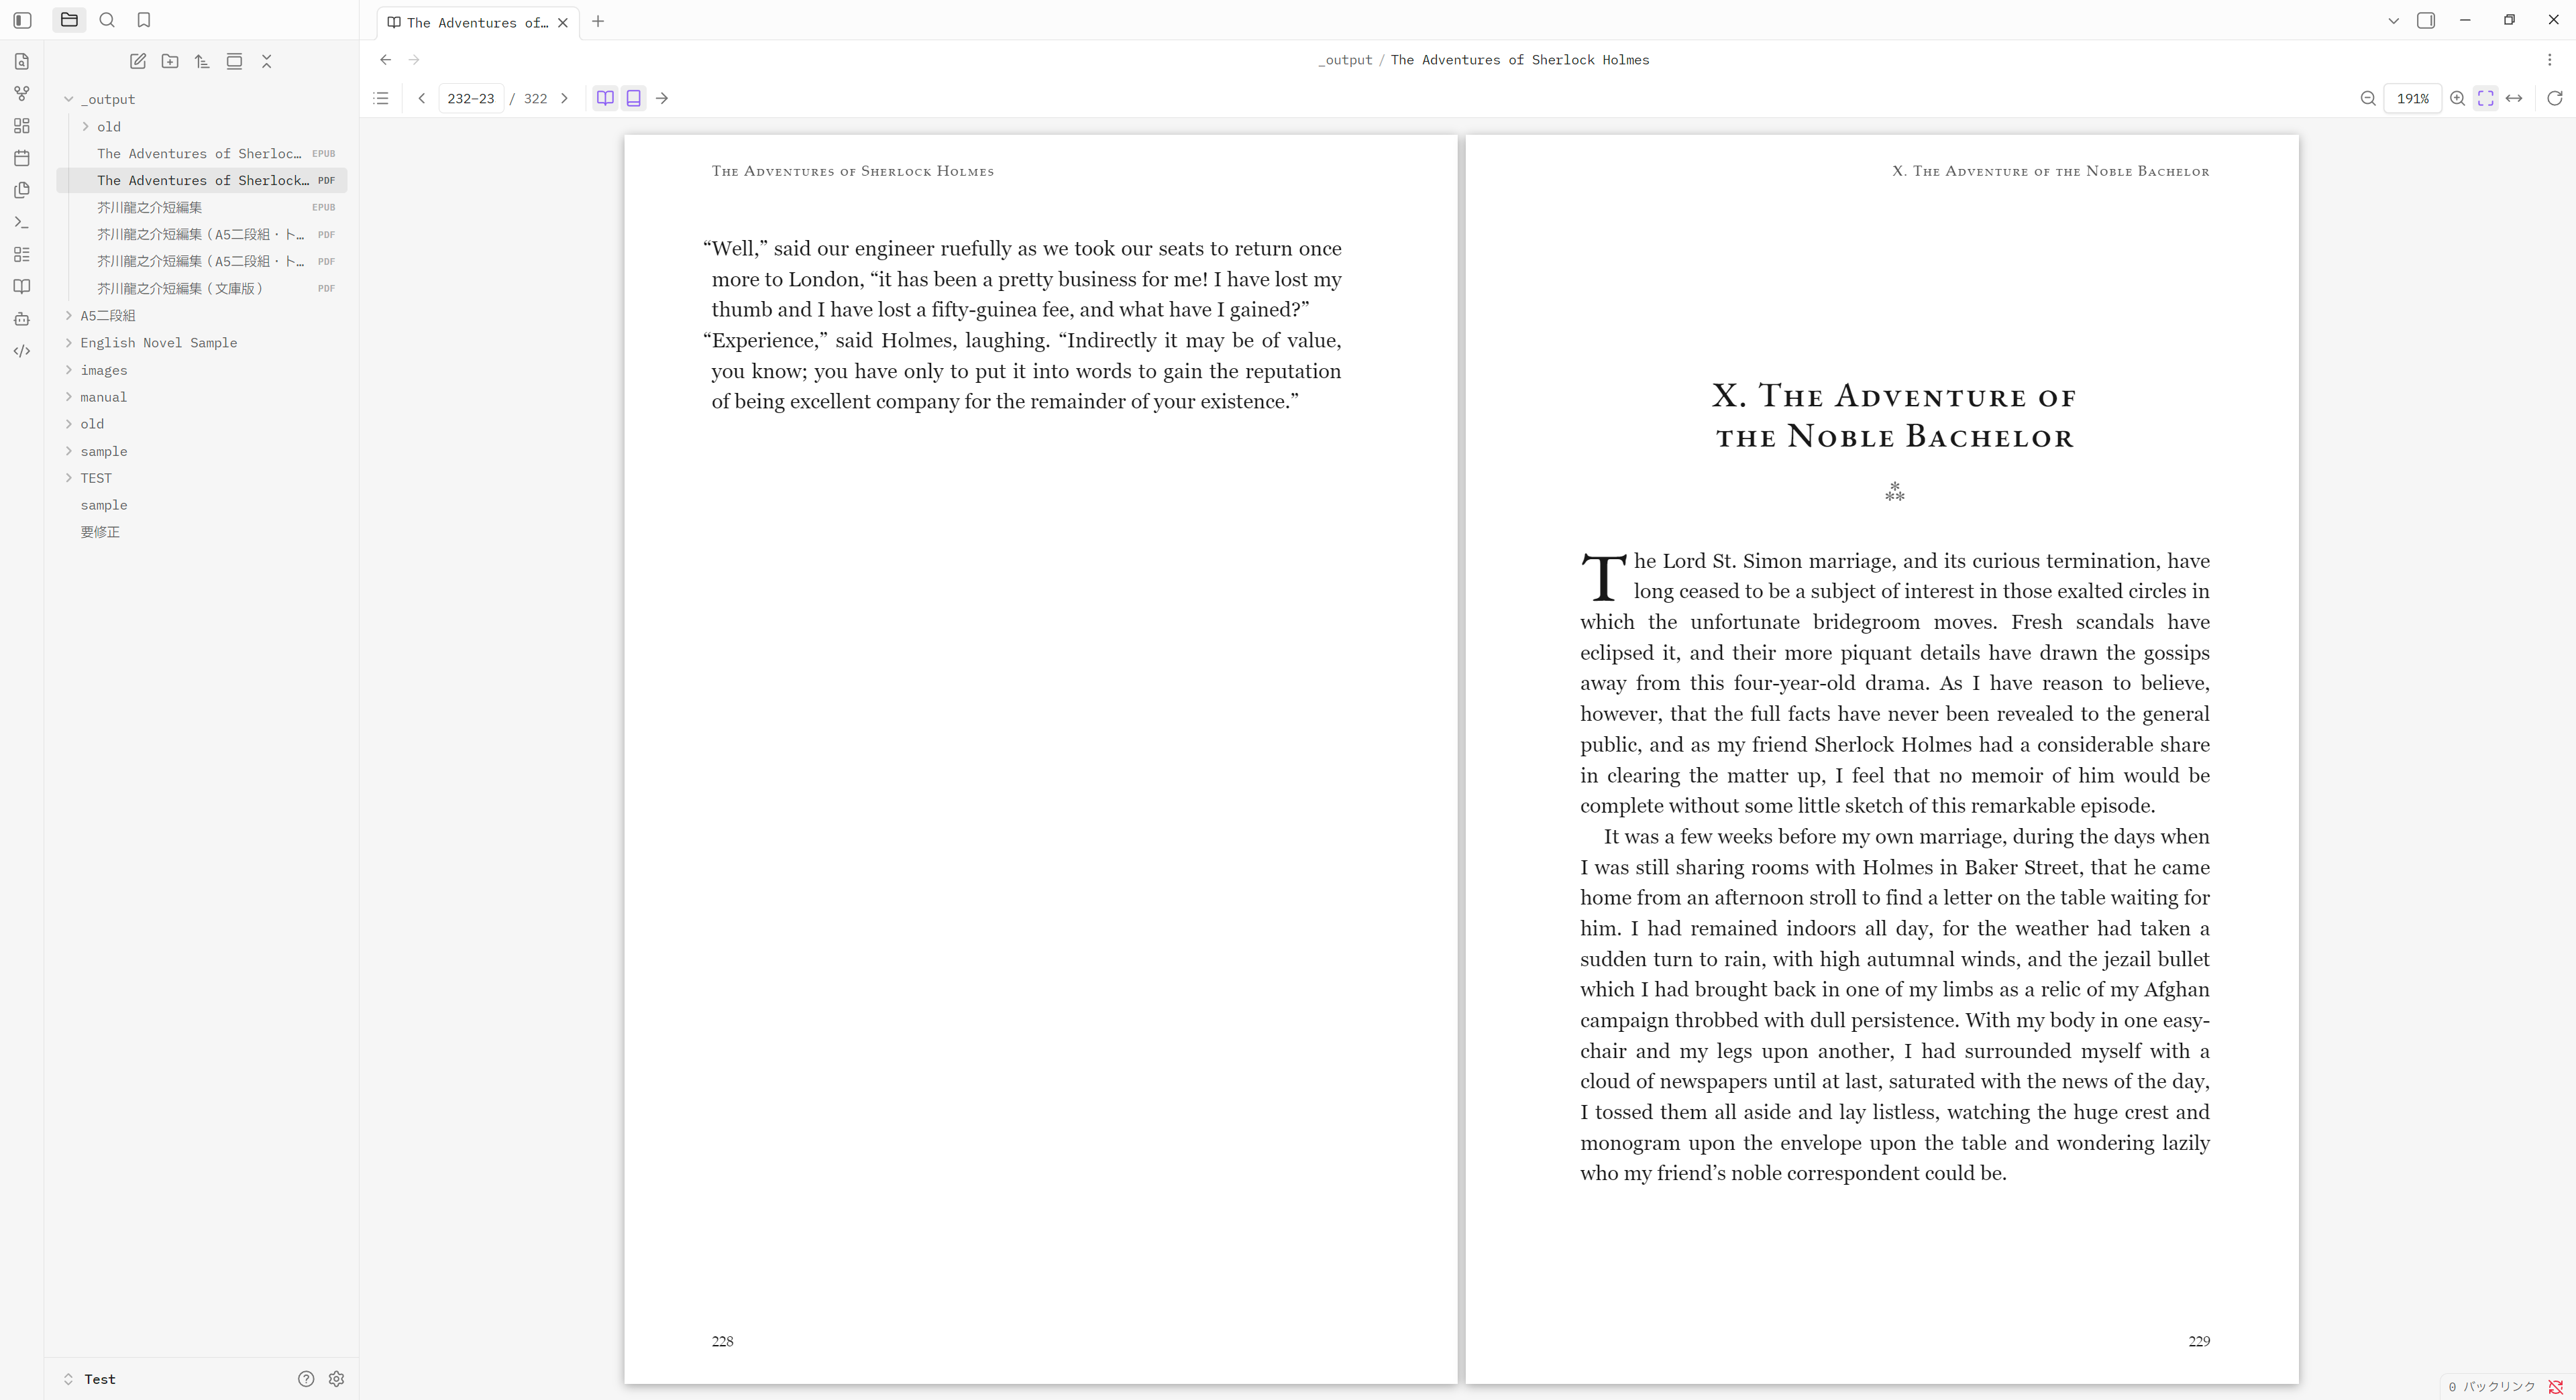The height and width of the screenshot is (1400, 2576).
Task: Click the chapter title on page 229
Action: (x=1895, y=416)
